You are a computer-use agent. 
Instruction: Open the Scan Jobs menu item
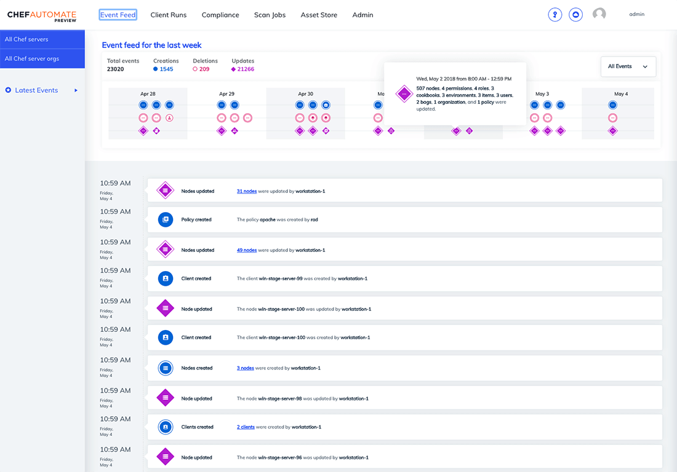[x=270, y=15]
